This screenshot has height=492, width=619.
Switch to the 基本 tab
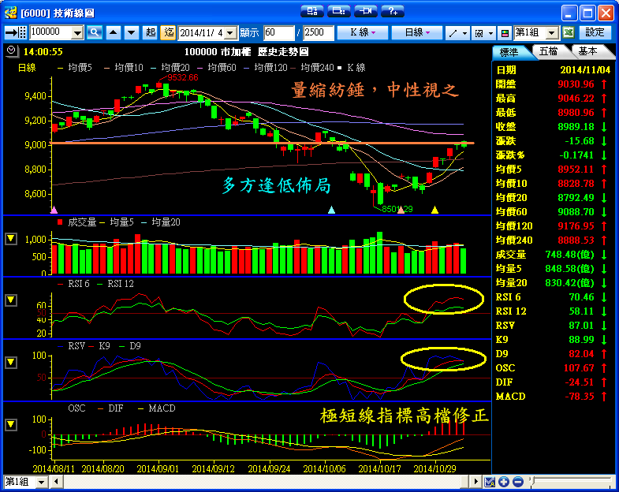click(x=587, y=51)
